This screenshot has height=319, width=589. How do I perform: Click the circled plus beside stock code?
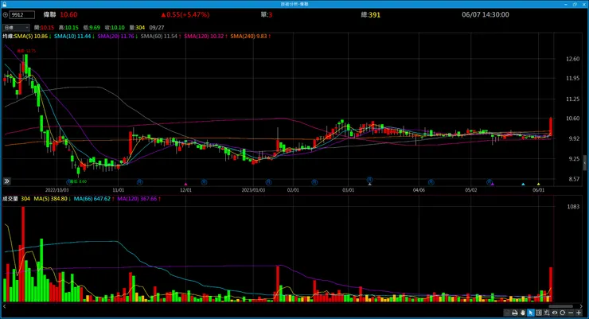click(x=6, y=15)
